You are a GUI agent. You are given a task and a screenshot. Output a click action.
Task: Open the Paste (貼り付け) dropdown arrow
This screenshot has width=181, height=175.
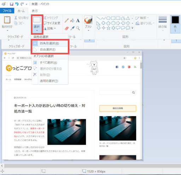[7, 30]
